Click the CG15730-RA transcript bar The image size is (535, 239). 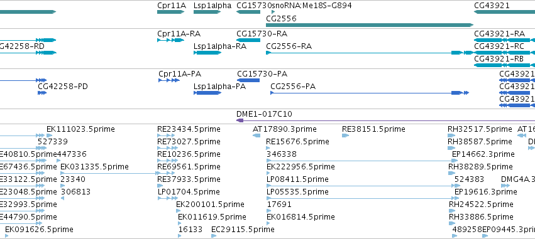pos(248,40)
